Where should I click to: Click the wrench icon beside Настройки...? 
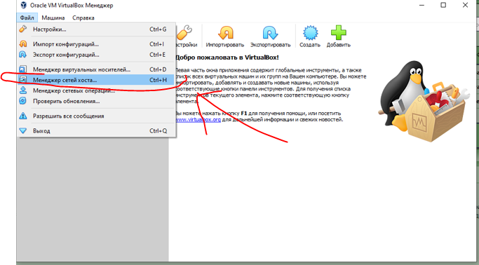coord(23,29)
